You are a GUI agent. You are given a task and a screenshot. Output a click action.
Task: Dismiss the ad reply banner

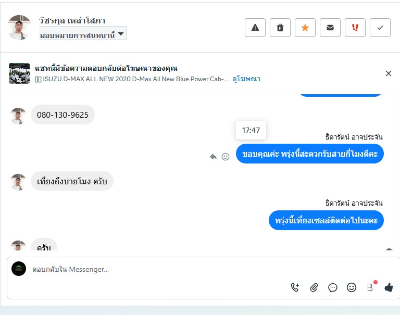point(389,73)
